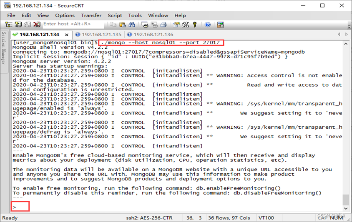This screenshot has width=352, height=222.
Task: Maximize the SecureCRT window
Action: click(x=322, y=5)
